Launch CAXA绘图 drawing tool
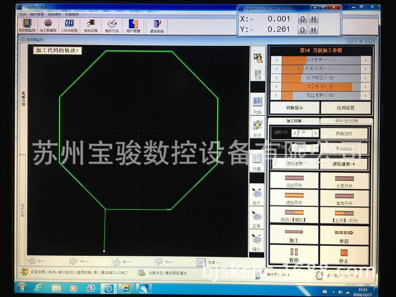 coord(69,25)
